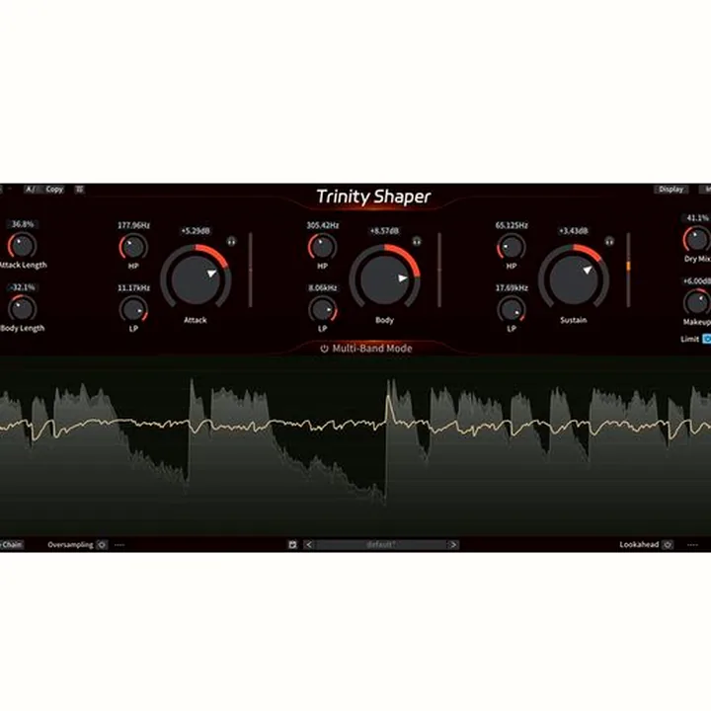
Task: Click the Chain button in bottom bar
Action: tap(11, 544)
